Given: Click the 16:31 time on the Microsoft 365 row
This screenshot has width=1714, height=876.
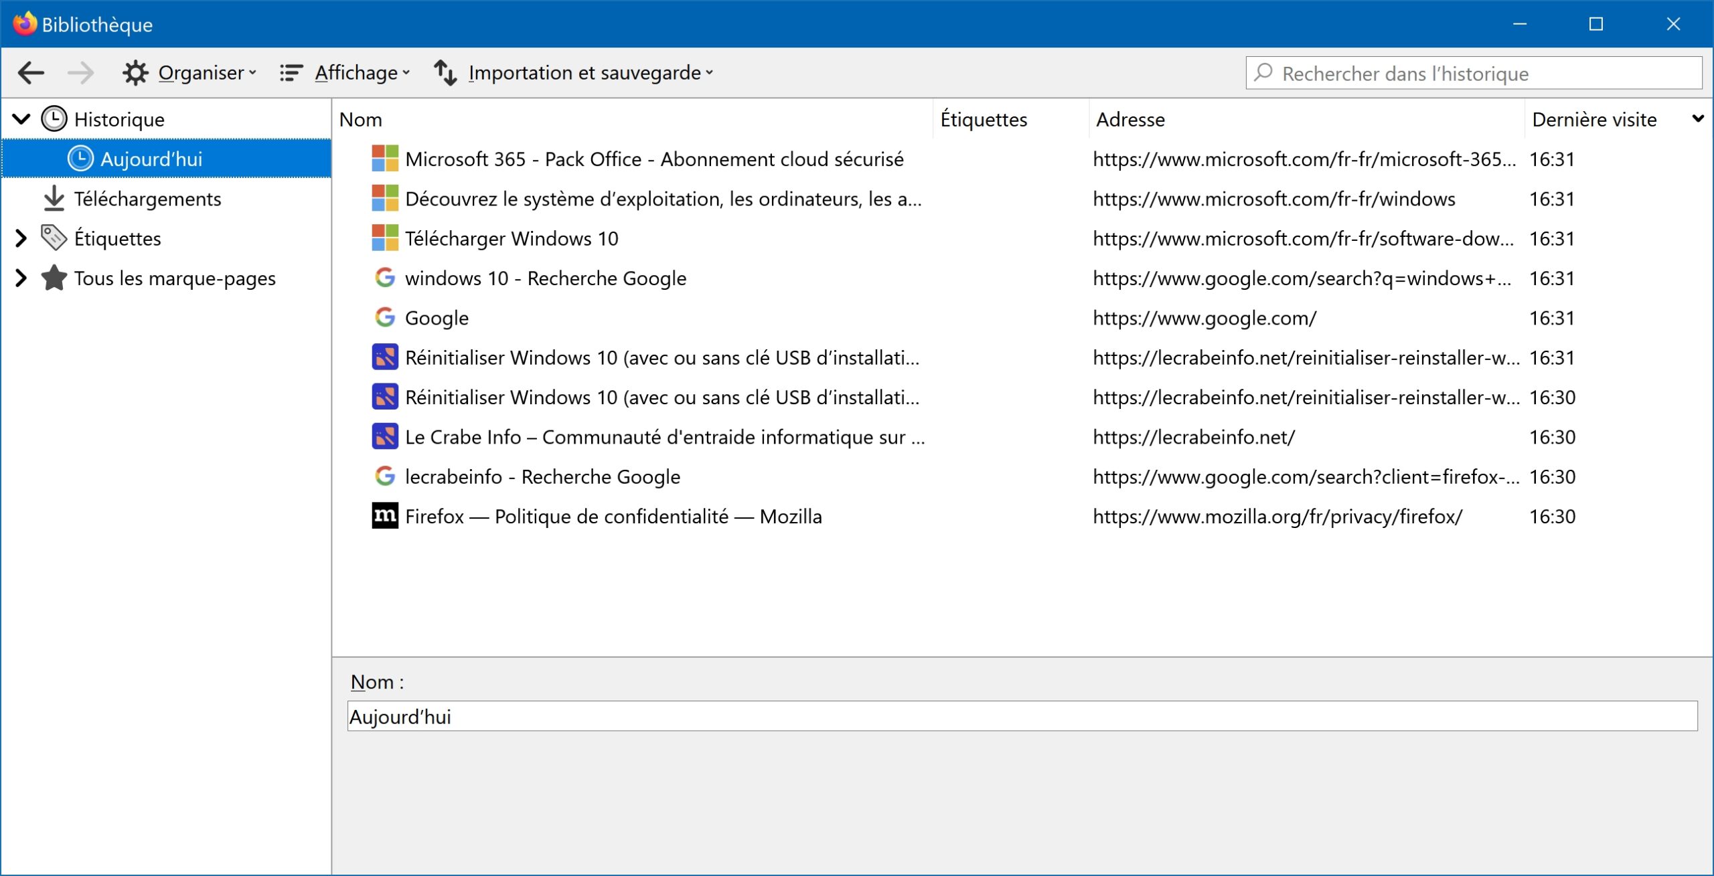Looking at the screenshot, I should click(x=1552, y=159).
